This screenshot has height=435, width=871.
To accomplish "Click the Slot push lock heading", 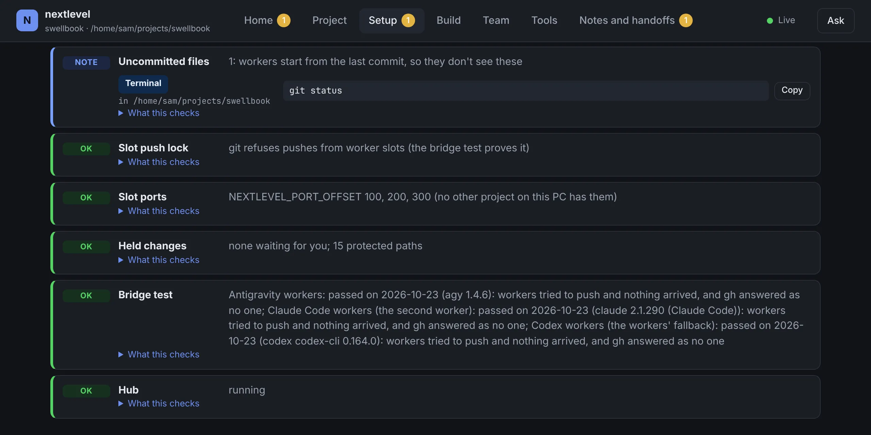I will click(153, 148).
